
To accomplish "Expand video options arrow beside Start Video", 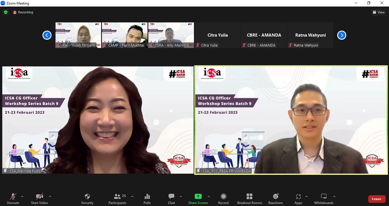I will [50, 196].
